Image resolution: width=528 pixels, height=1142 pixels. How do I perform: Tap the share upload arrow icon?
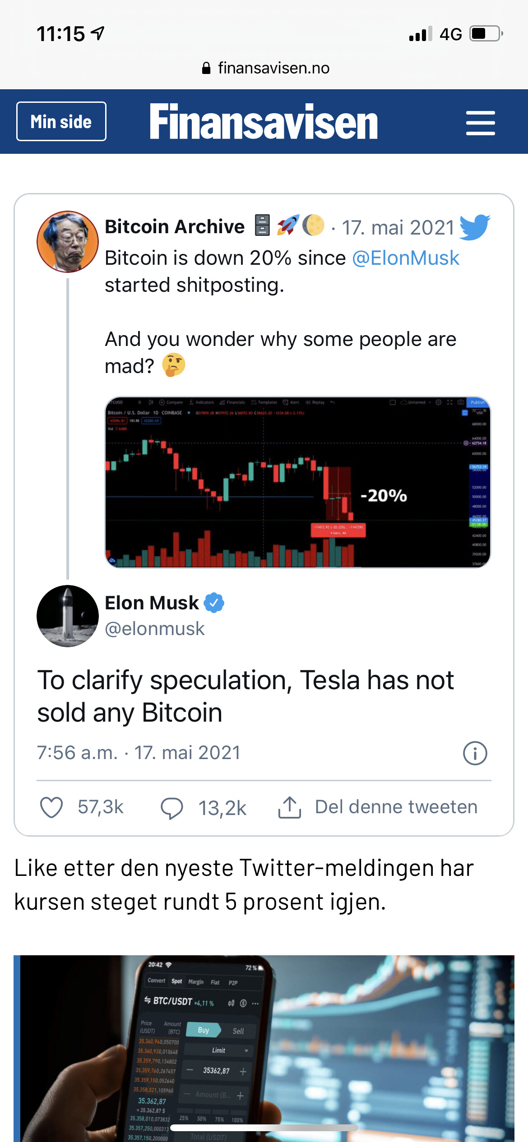[289, 807]
